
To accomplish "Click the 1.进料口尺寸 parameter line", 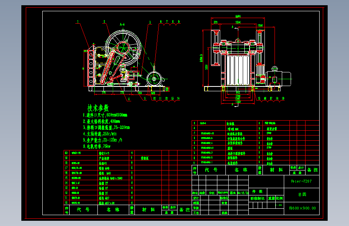I will coord(105,115).
